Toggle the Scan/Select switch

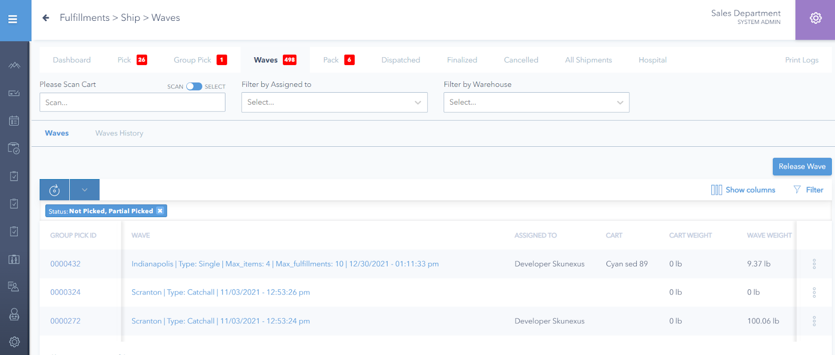(194, 86)
